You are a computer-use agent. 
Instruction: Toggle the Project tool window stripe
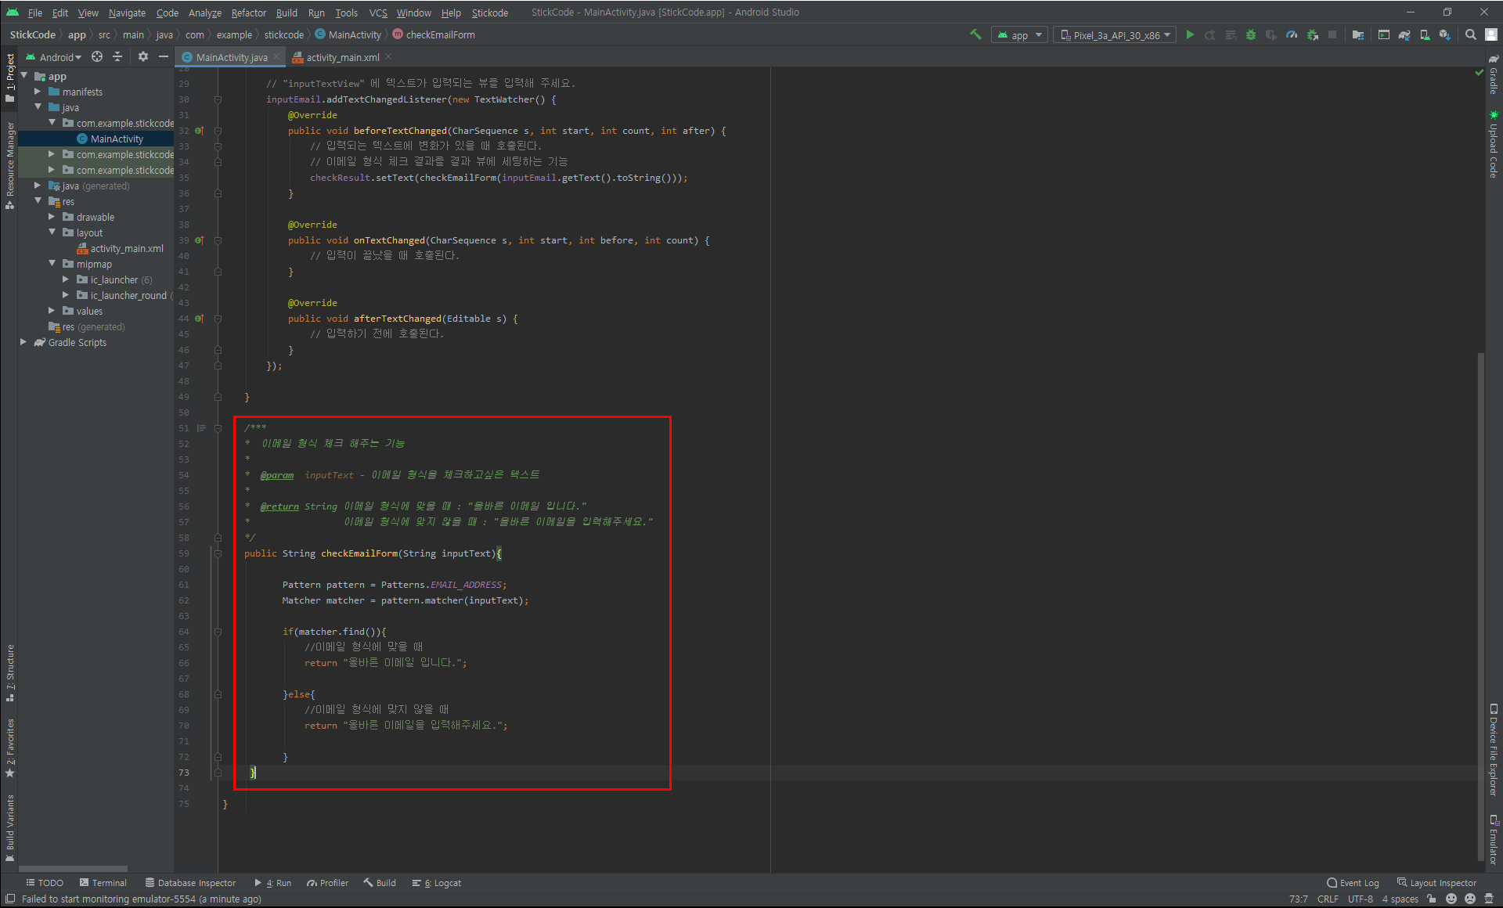pyautogui.click(x=10, y=78)
